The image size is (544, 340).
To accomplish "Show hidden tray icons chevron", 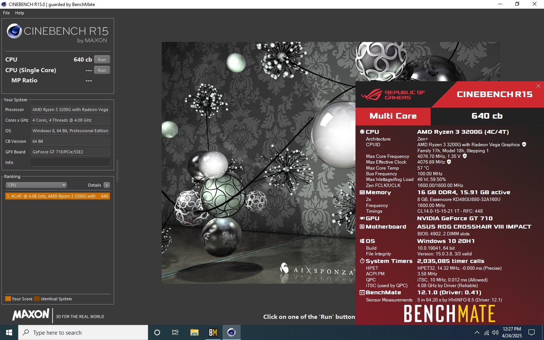I will pyautogui.click(x=477, y=332).
